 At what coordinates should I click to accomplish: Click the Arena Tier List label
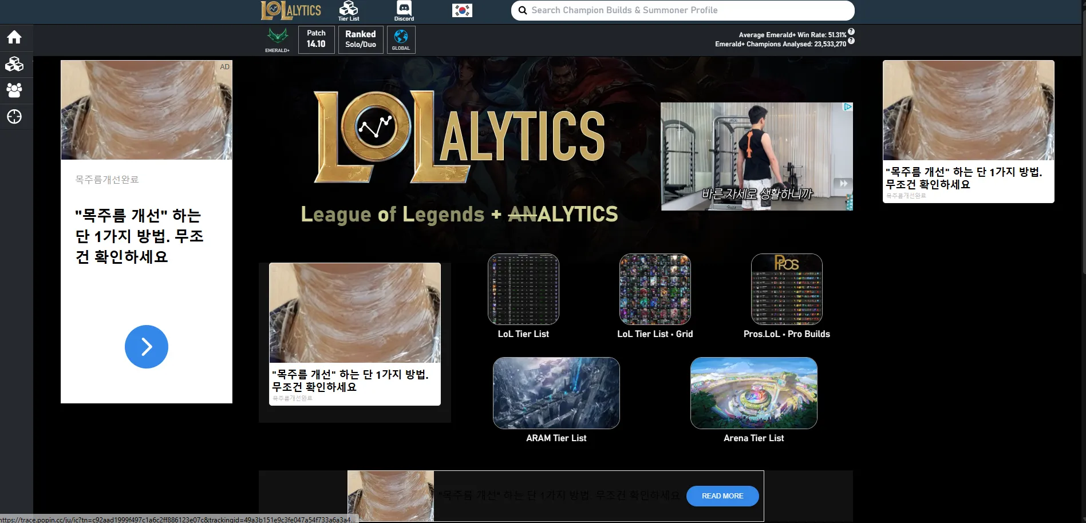tap(754, 438)
